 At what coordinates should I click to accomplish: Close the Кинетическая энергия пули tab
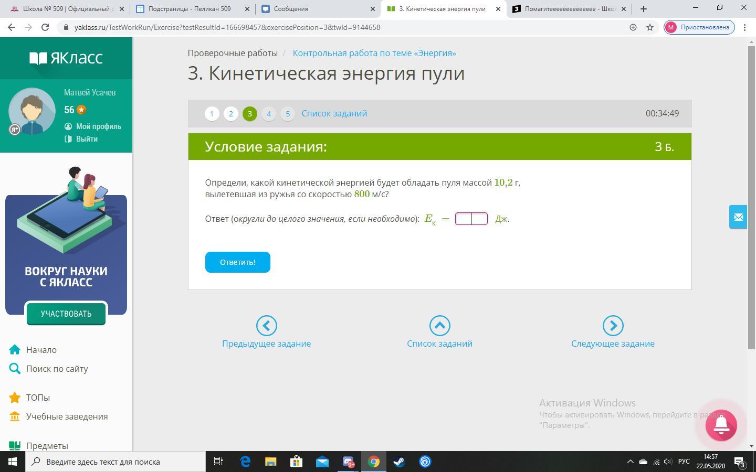click(x=498, y=9)
